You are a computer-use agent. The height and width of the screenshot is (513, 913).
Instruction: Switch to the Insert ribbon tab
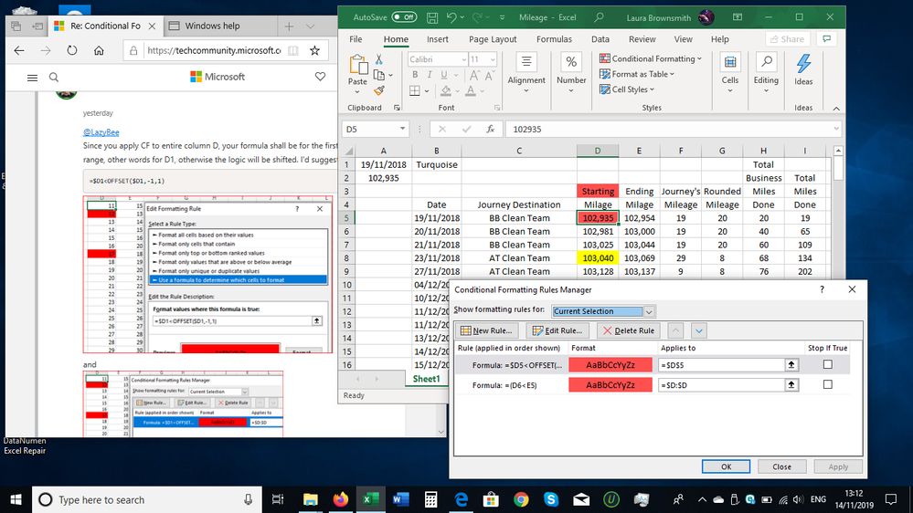pyautogui.click(x=437, y=39)
